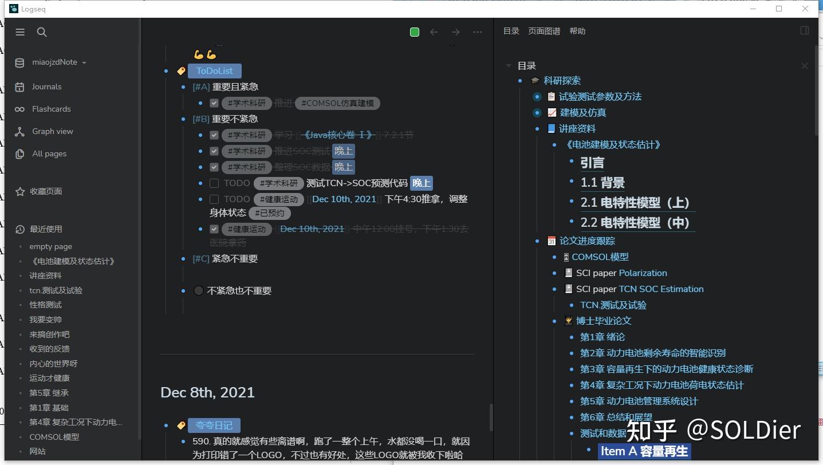The height and width of the screenshot is (465, 823).
Task: Open the search icon
Action: pos(41,32)
